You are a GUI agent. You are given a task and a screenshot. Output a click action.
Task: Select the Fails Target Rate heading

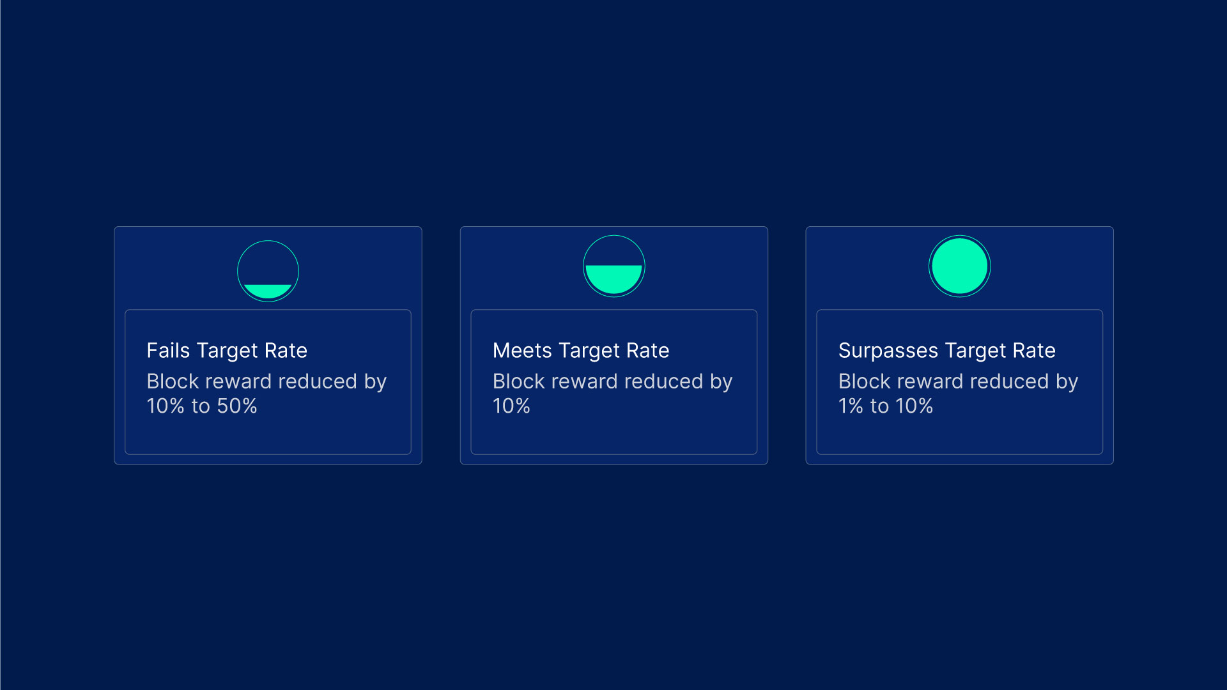point(227,351)
